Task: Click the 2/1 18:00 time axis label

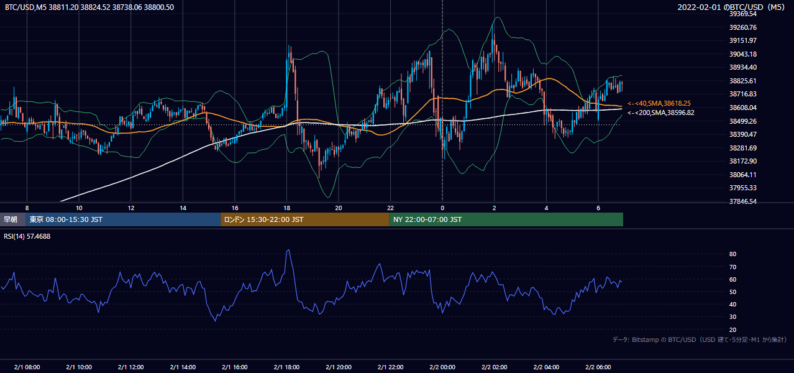Action: [286, 367]
